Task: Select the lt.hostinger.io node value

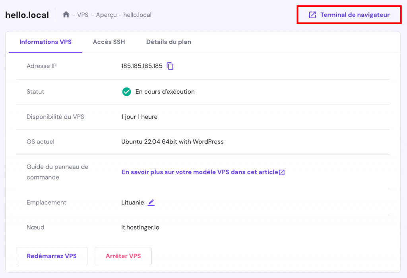Action: point(140,228)
